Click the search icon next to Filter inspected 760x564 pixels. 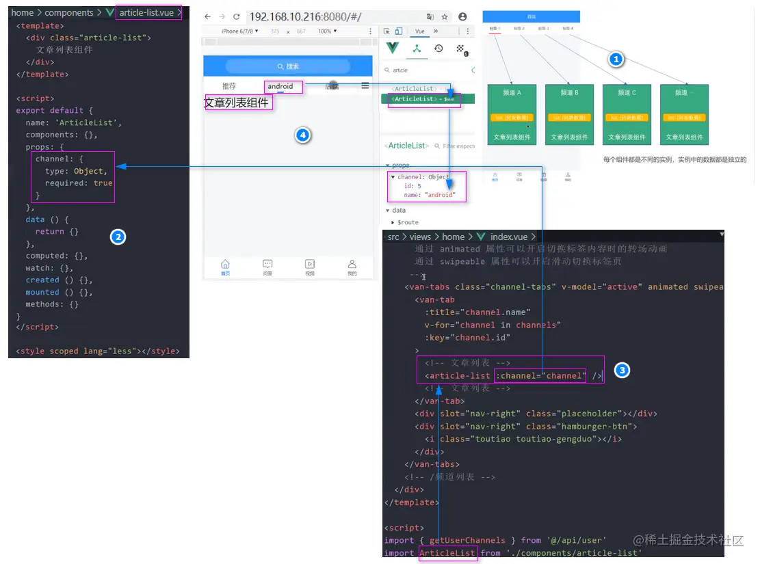[437, 146]
